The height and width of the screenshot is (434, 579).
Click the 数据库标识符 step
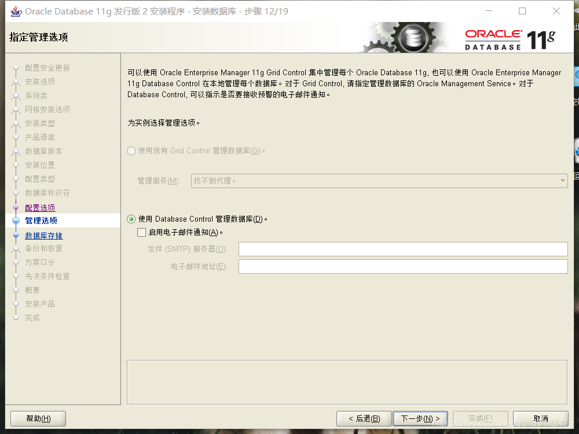coord(47,193)
